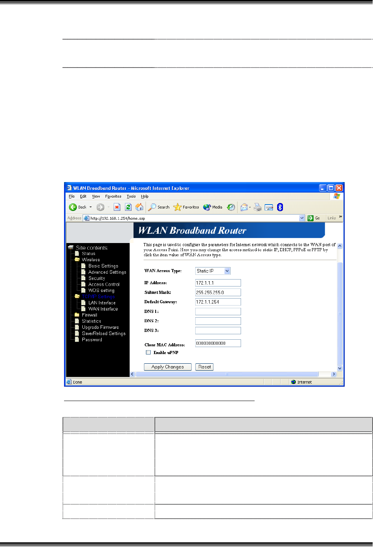Open the Edit menu
Image resolution: width=373 pixels, height=547 pixels.
click(83, 196)
